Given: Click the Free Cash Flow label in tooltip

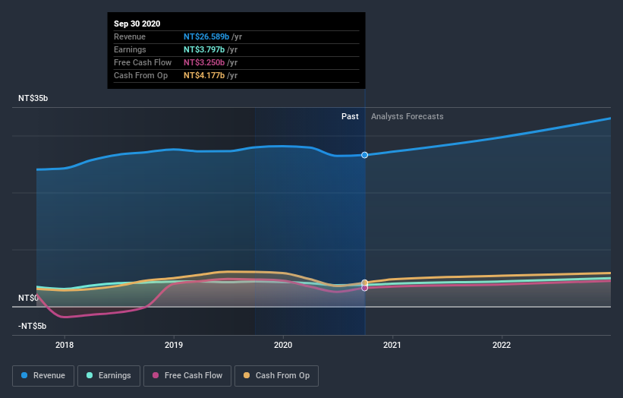Looking at the screenshot, I should tap(143, 62).
